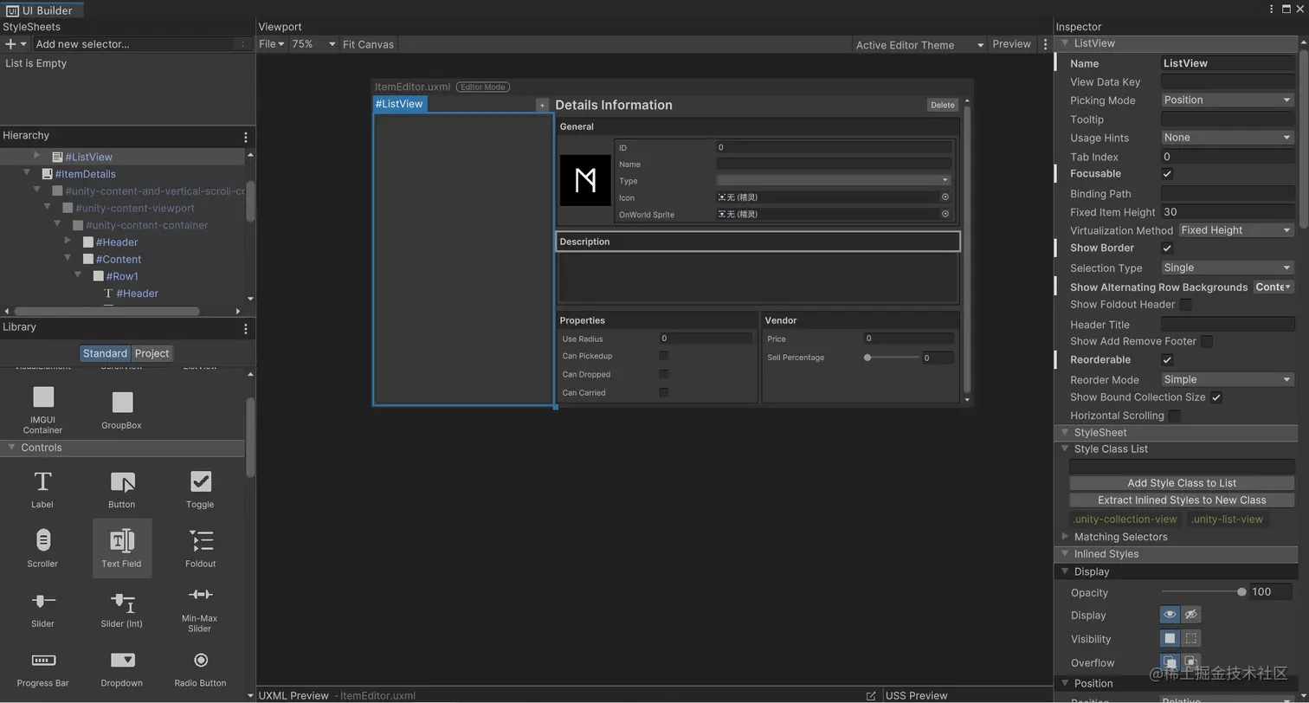
Task: Open the Virtualization Method dropdown
Action: (x=1235, y=230)
